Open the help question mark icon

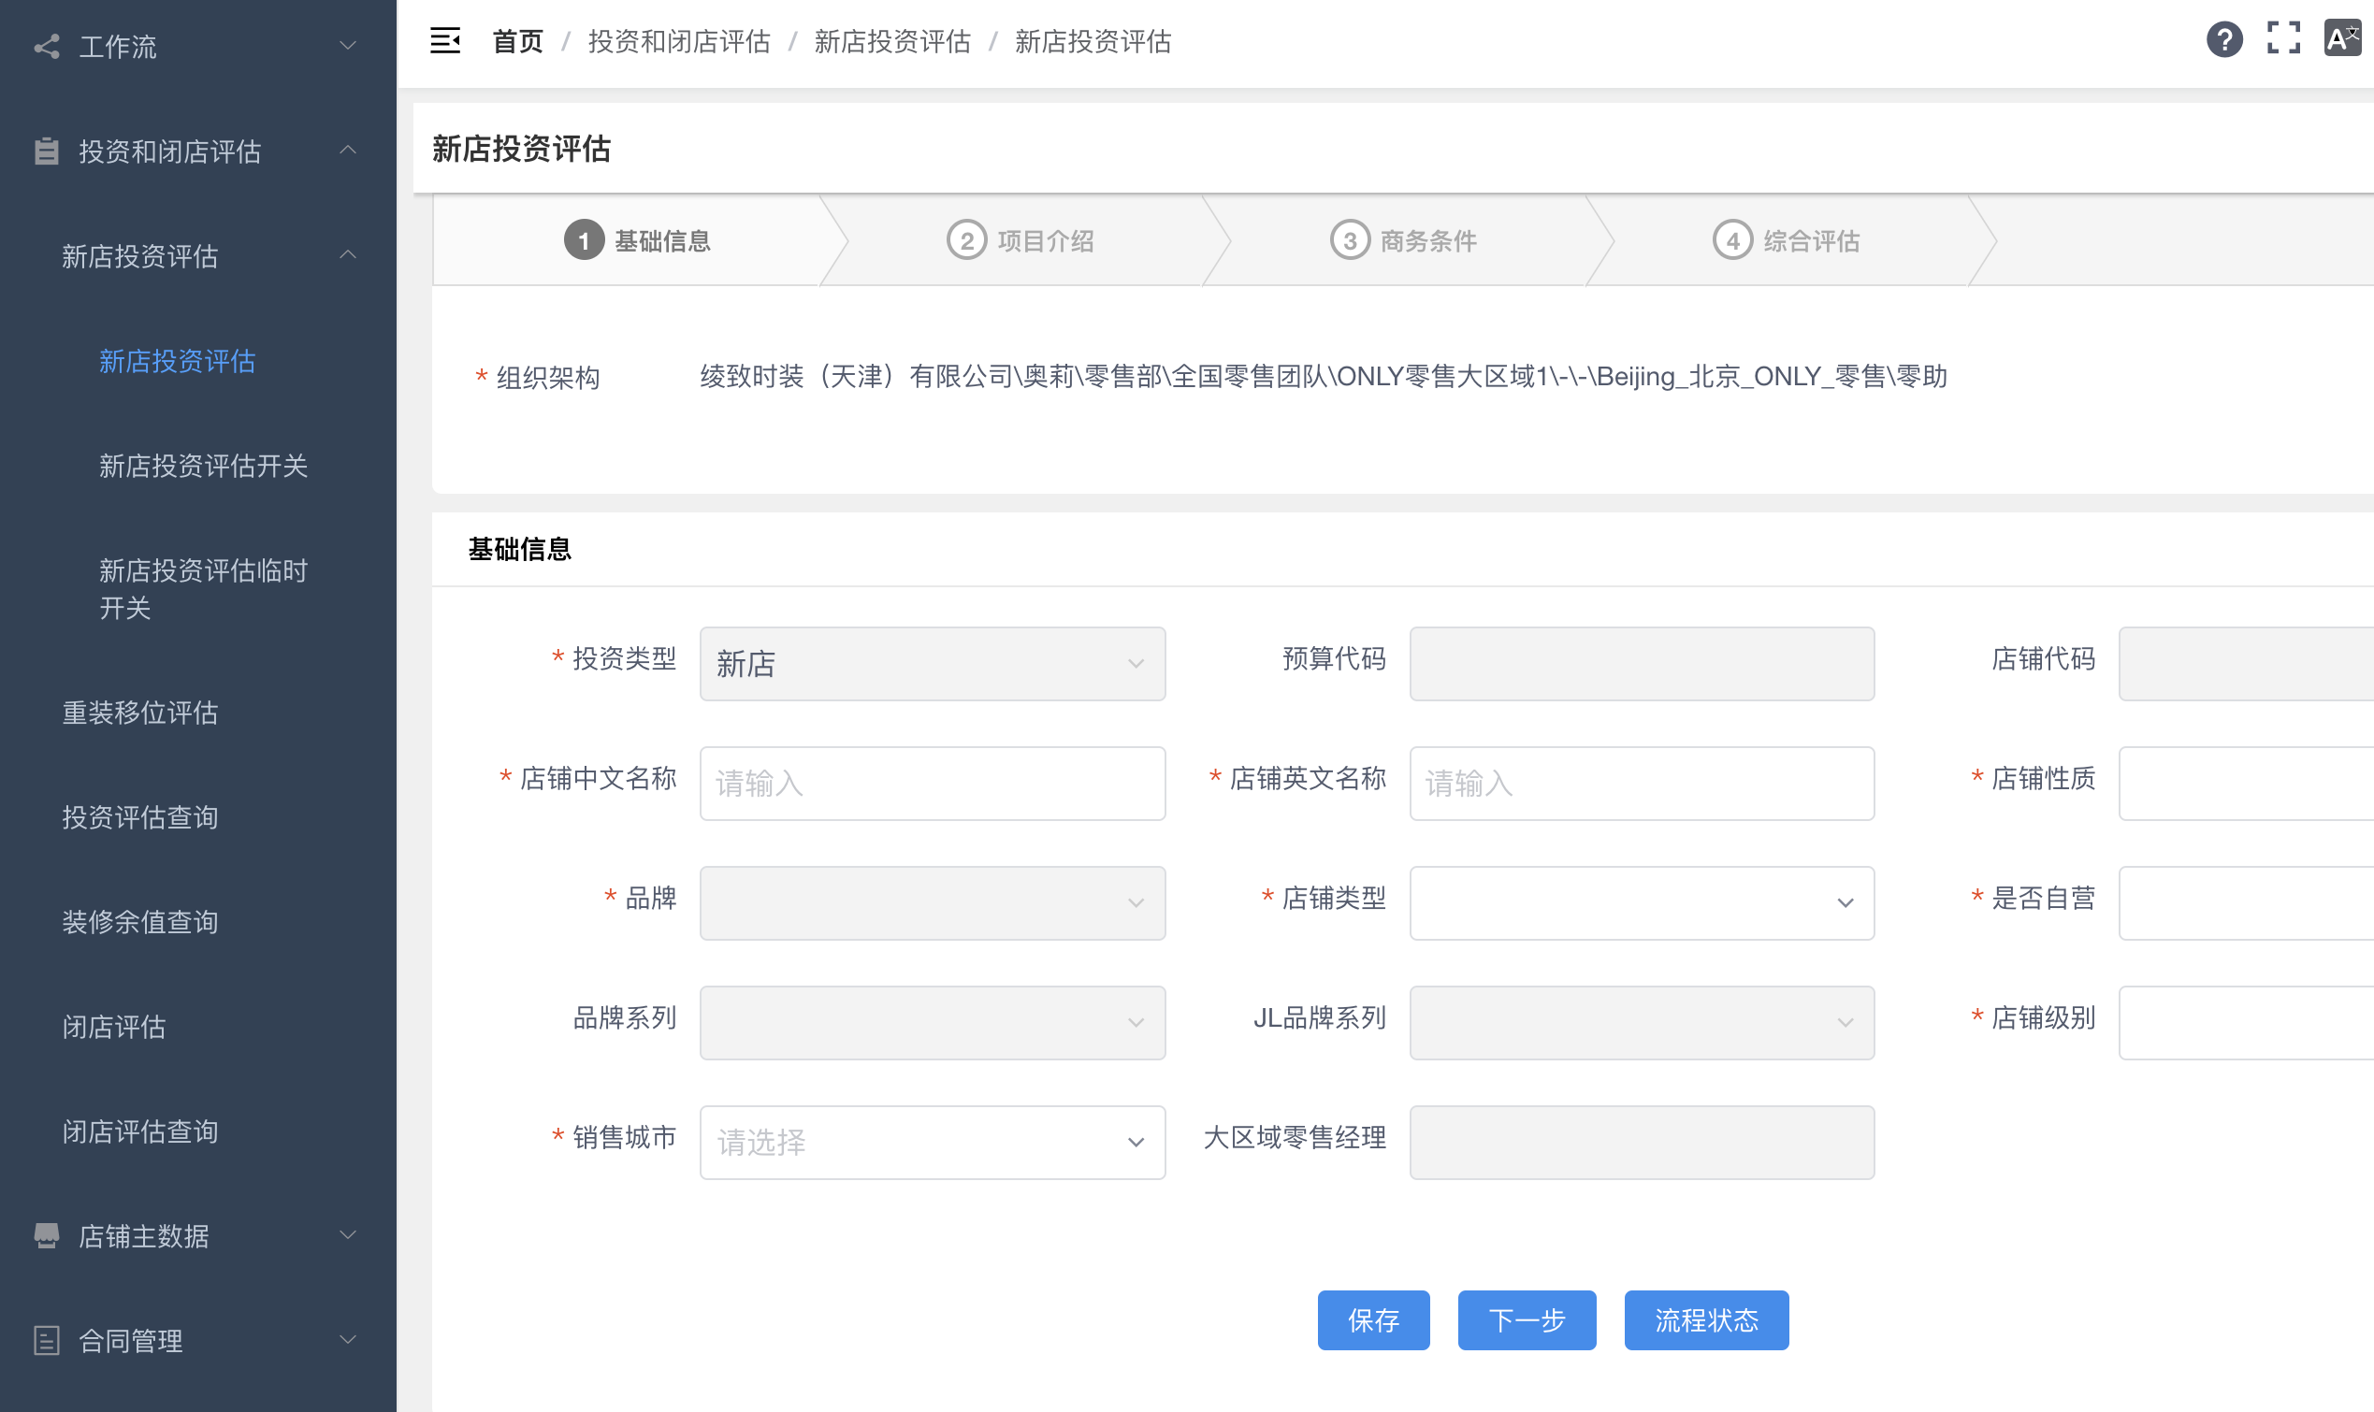click(2224, 40)
